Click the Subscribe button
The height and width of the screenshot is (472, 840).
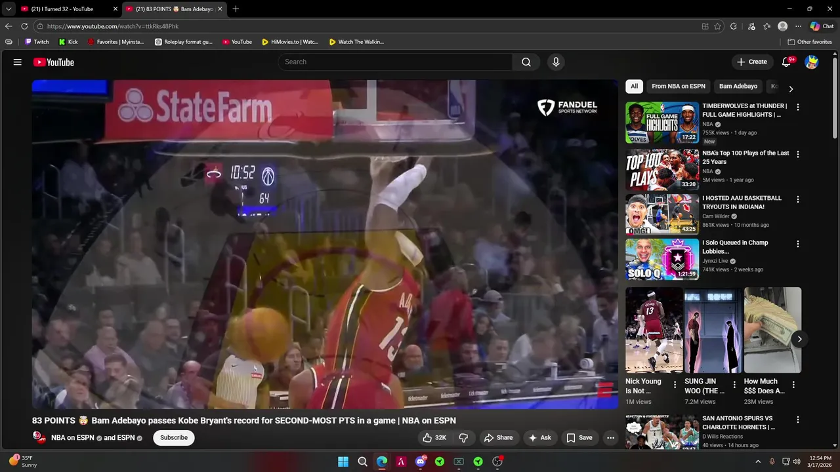174,437
